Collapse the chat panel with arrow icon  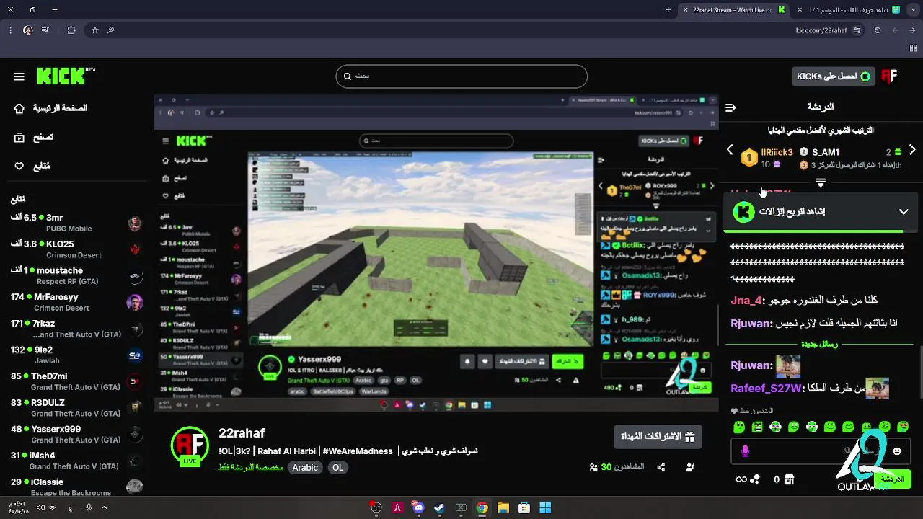point(731,107)
